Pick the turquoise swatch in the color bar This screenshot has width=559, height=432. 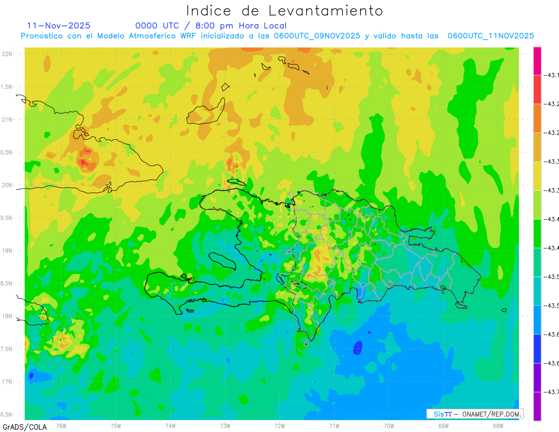(537, 291)
